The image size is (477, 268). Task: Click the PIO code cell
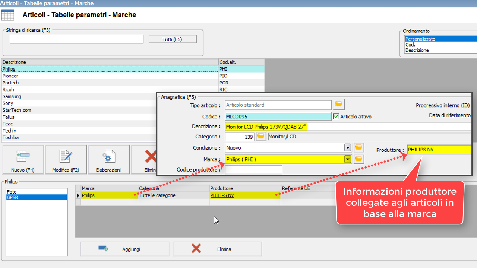coord(241,76)
